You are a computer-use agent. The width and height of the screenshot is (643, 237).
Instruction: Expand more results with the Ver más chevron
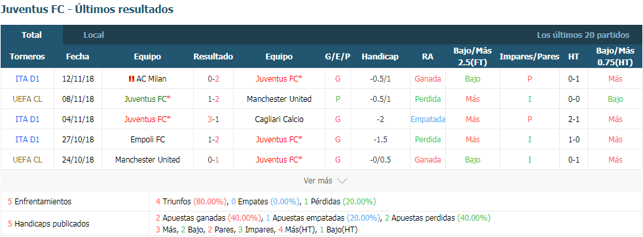point(342,181)
